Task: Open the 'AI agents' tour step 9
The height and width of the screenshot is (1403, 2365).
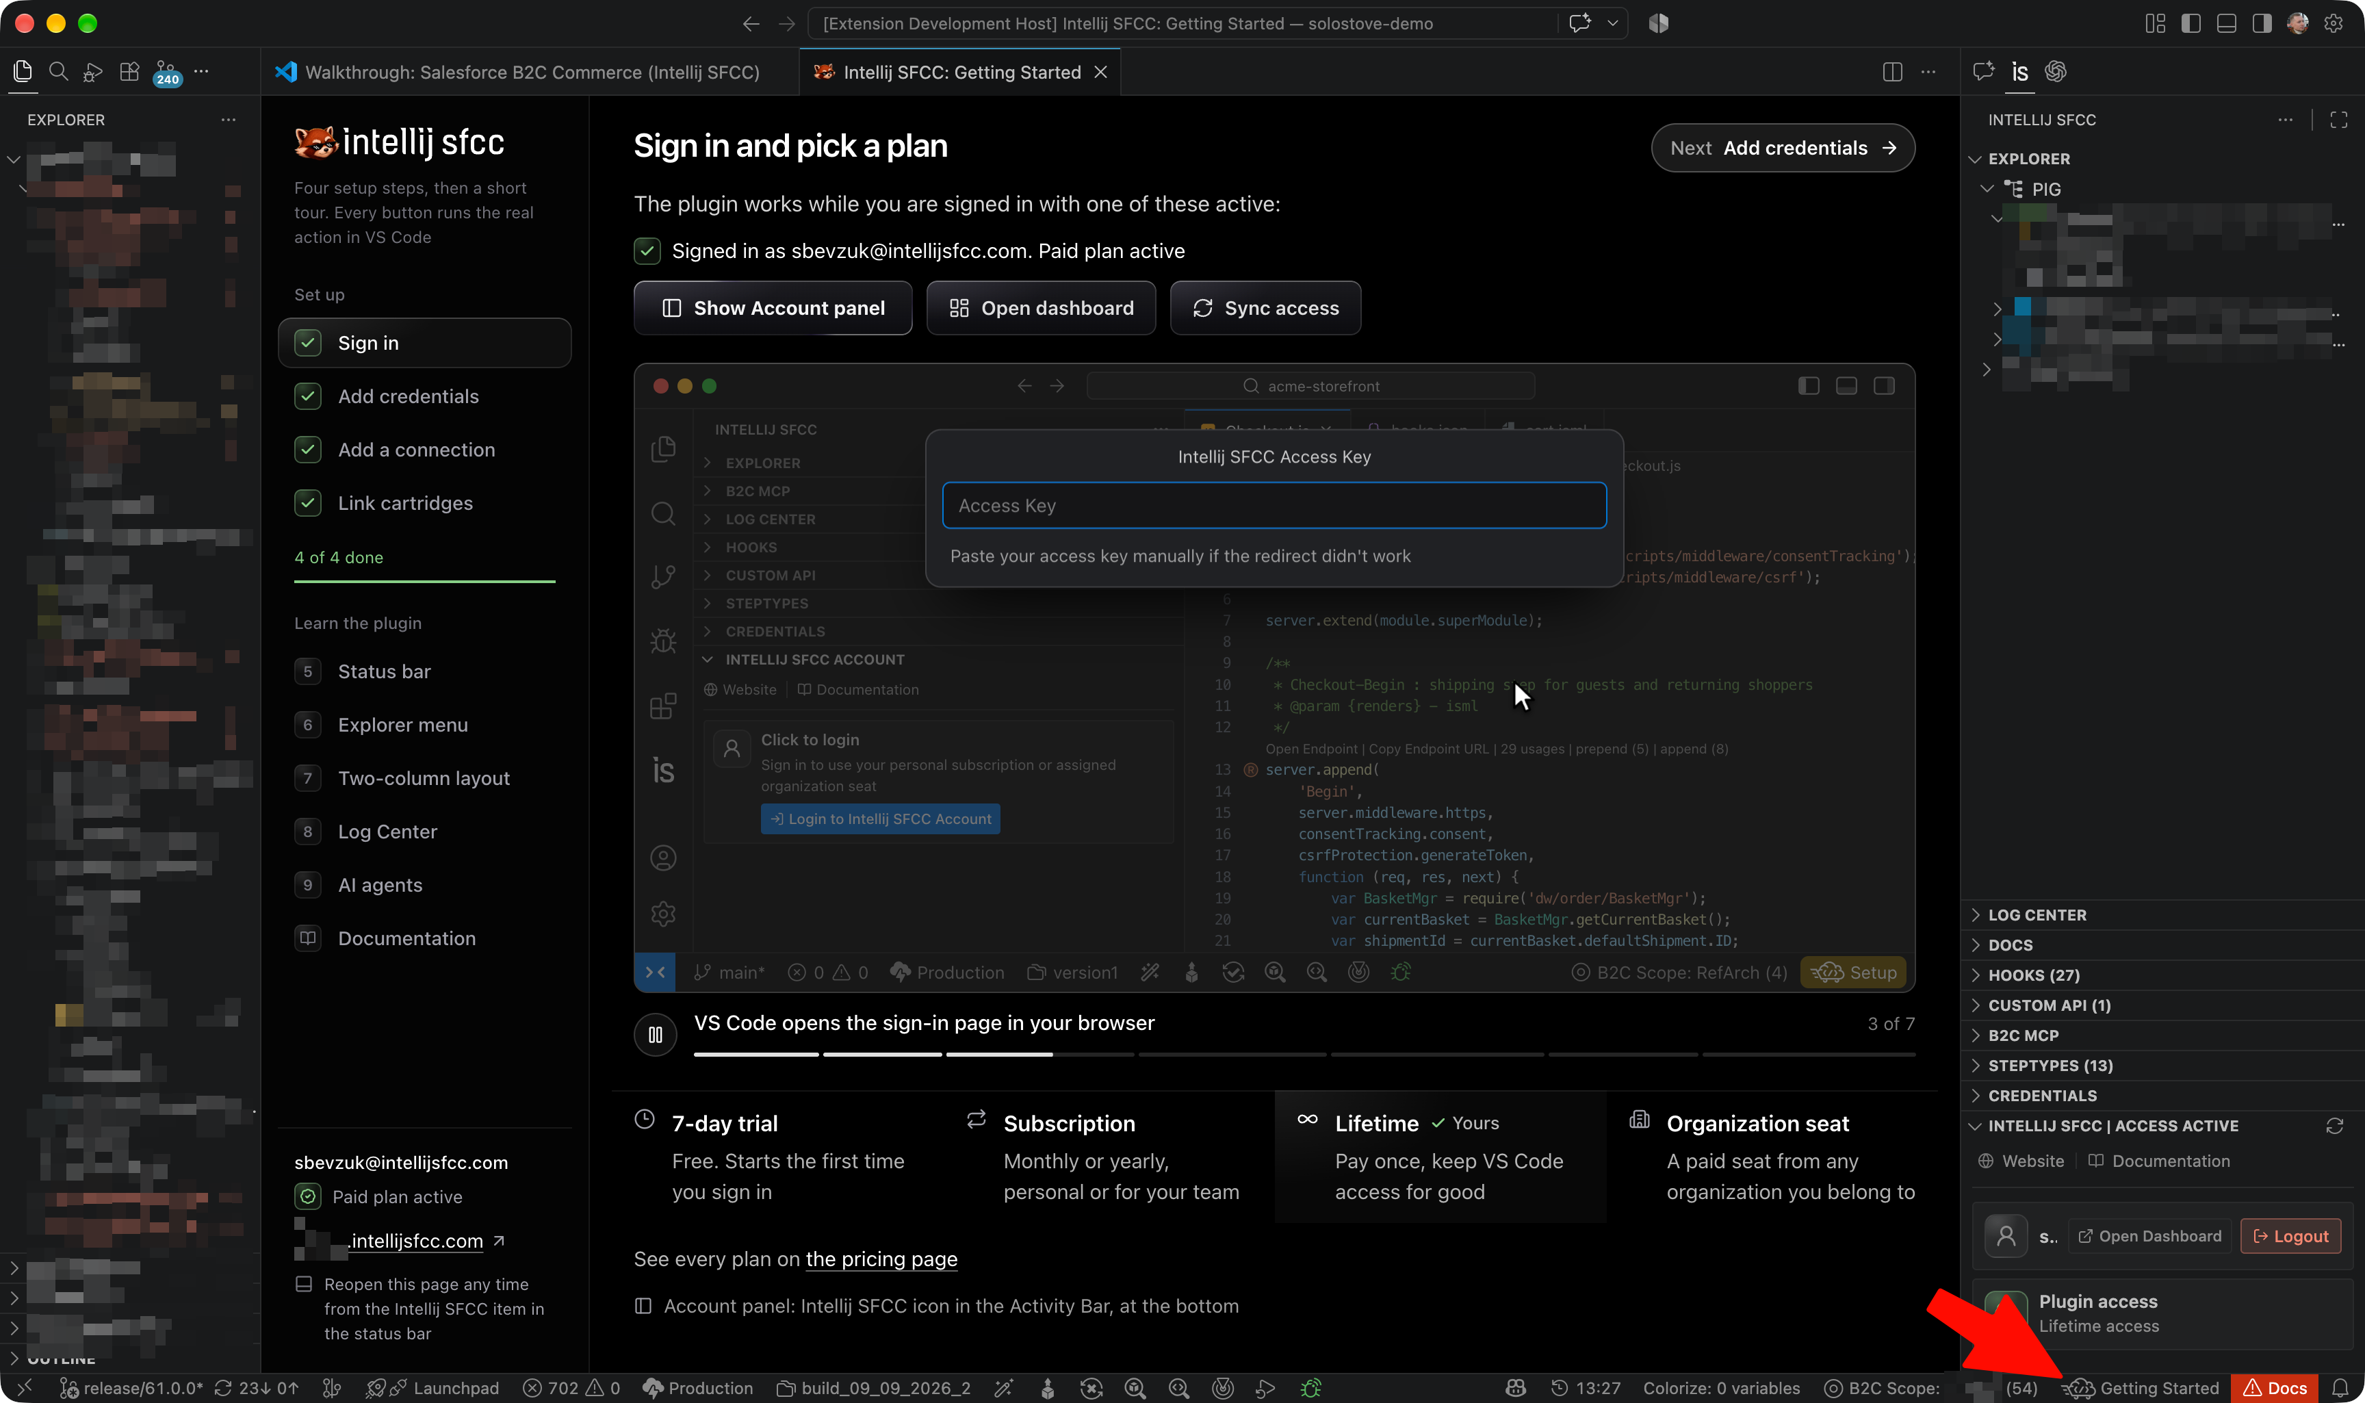Action: (x=424, y=885)
